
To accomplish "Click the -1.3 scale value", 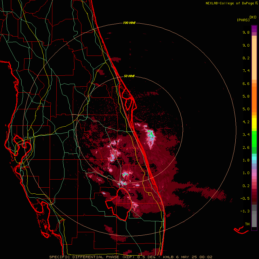I will point(245,211).
